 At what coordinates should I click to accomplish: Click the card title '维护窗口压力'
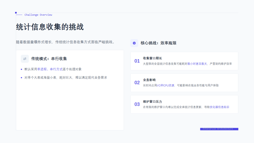152,102
